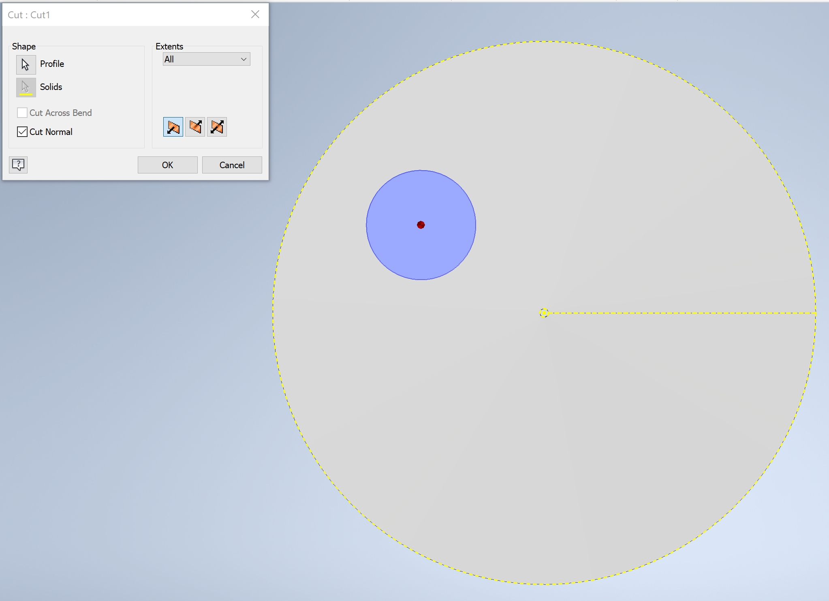Viewport: 829px width, 601px height.
Task: Select the Profile selector arrow icon
Action: click(25, 64)
